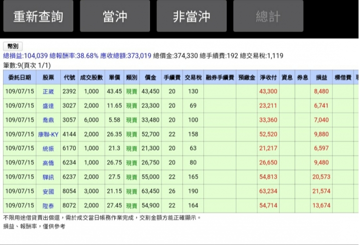Click the 標借費 column header

343,77
